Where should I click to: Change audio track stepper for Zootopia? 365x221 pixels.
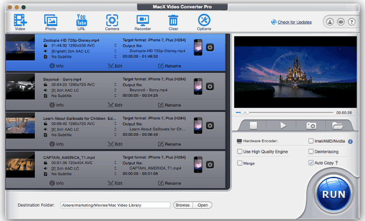tap(115, 51)
